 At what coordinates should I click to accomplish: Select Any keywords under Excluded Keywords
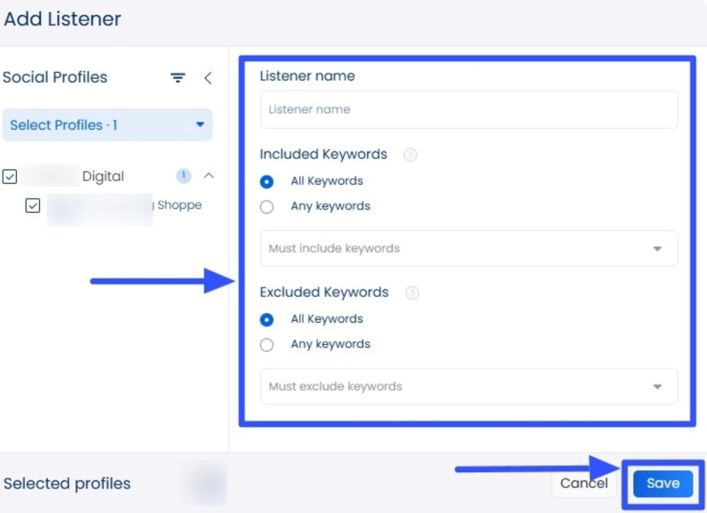[267, 345]
